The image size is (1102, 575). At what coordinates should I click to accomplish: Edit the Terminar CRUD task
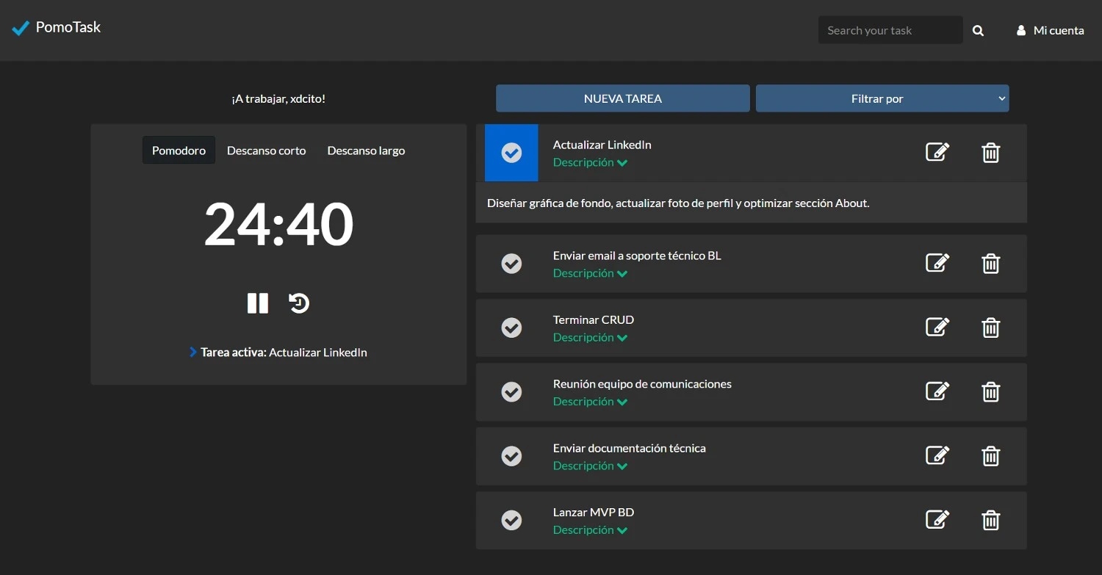(x=937, y=327)
